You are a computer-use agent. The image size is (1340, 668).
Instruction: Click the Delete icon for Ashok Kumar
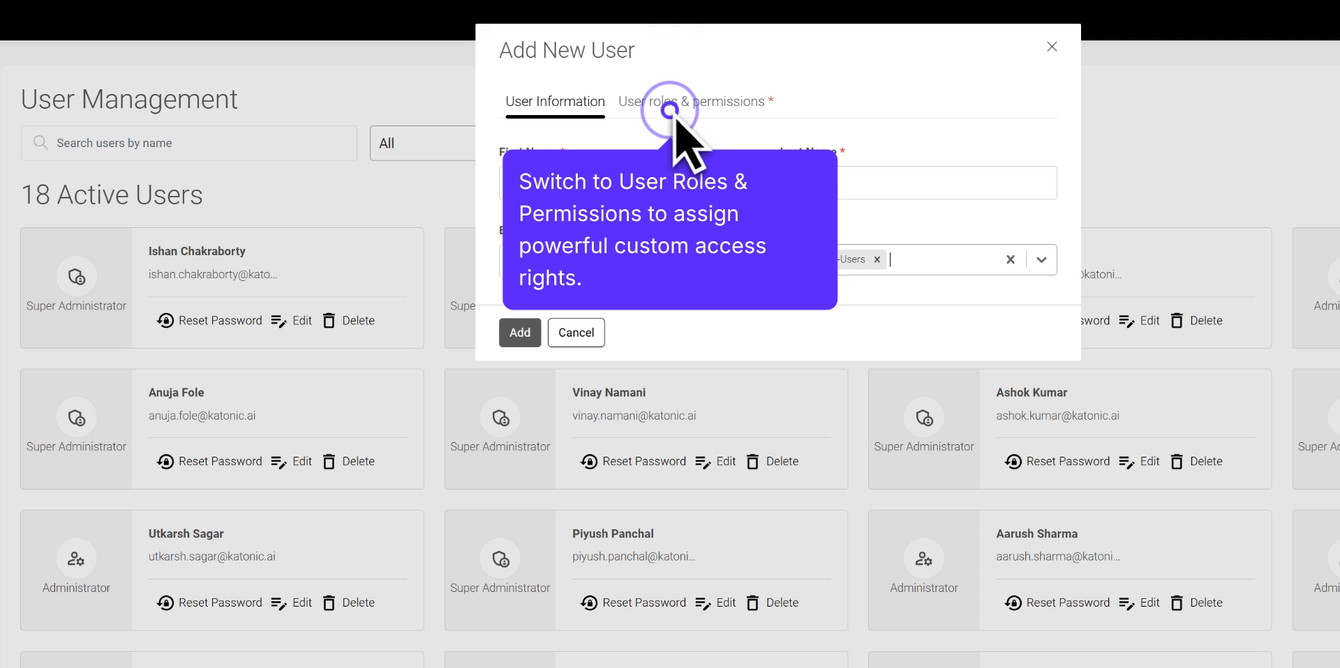[1177, 462]
